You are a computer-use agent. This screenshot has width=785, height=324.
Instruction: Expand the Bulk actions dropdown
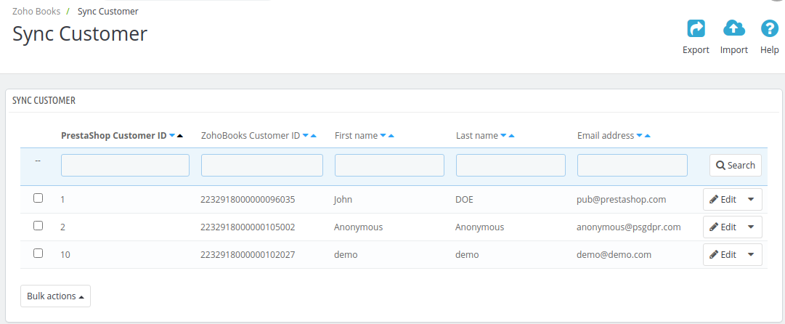[x=56, y=296]
